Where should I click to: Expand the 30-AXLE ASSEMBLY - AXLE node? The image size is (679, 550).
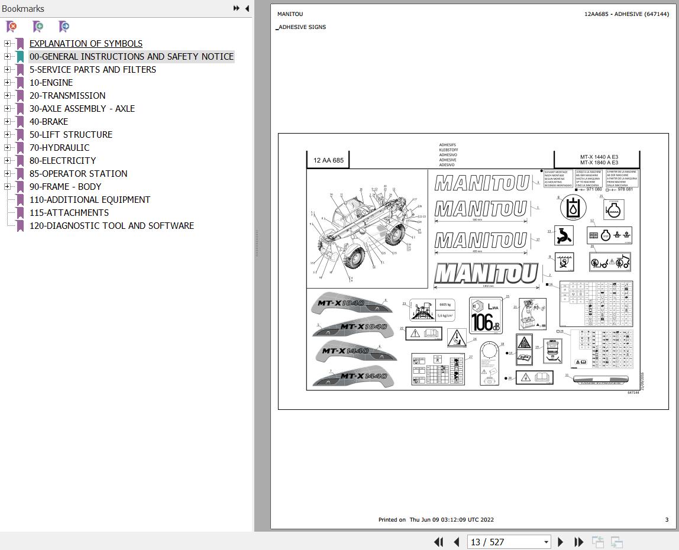[7, 108]
